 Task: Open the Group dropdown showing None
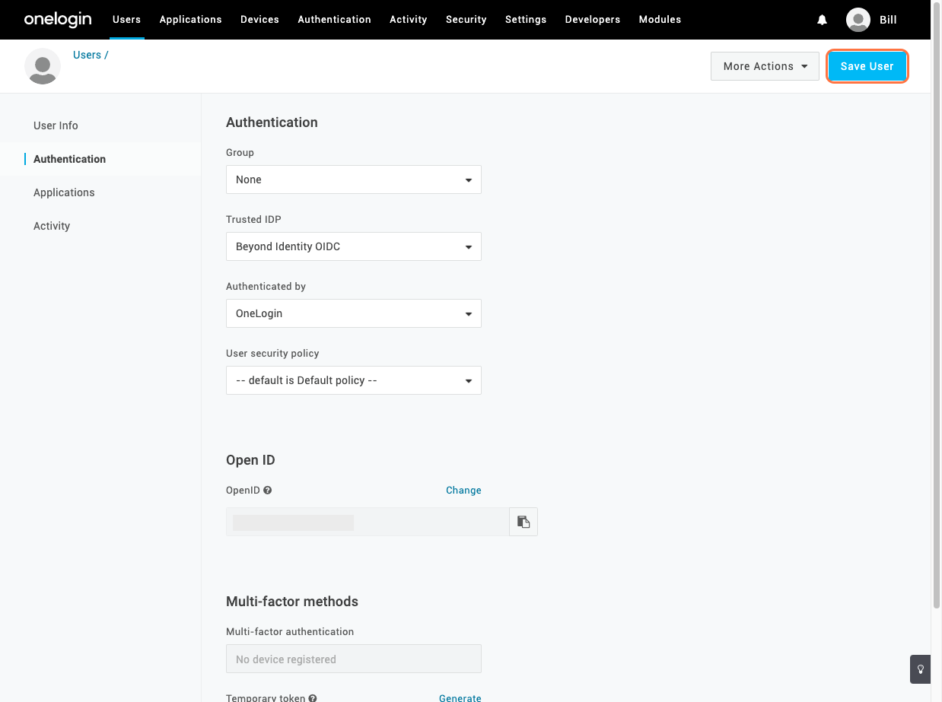(353, 179)
